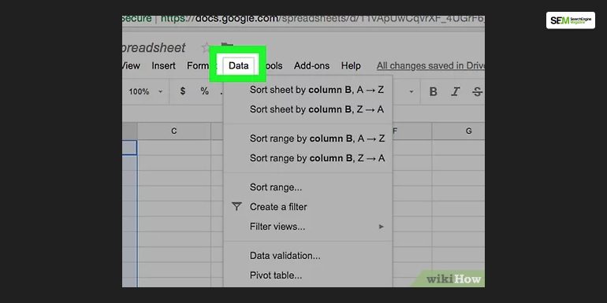Open the Add-ons menu
The width and height of the screenshot is (607, 303).
point(311,65)
